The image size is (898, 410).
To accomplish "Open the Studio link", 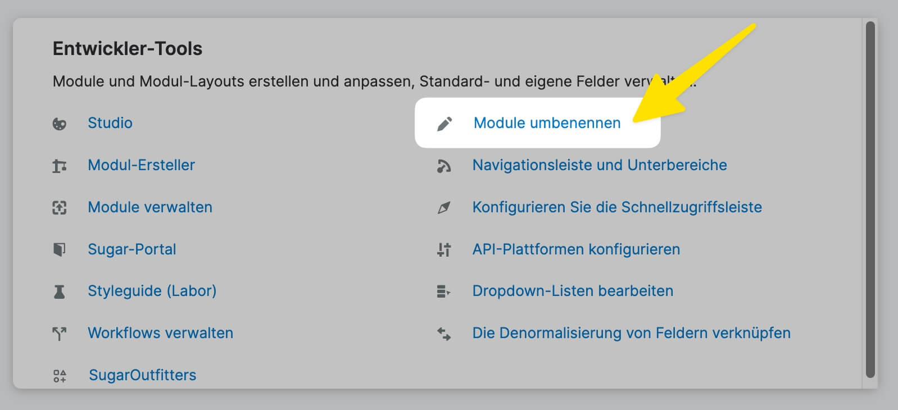I will point(110,123).
